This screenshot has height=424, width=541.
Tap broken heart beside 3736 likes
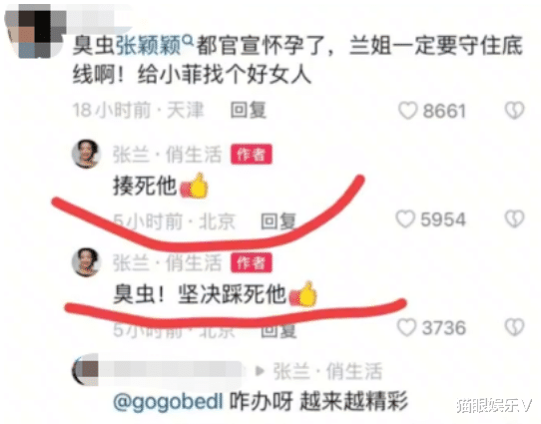pos(515,327)
